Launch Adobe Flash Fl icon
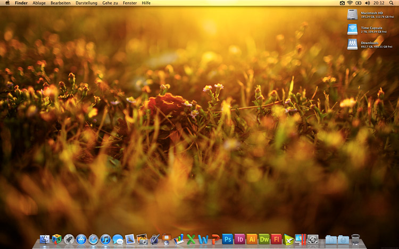The image size is (399, 249). pos(276,239)
